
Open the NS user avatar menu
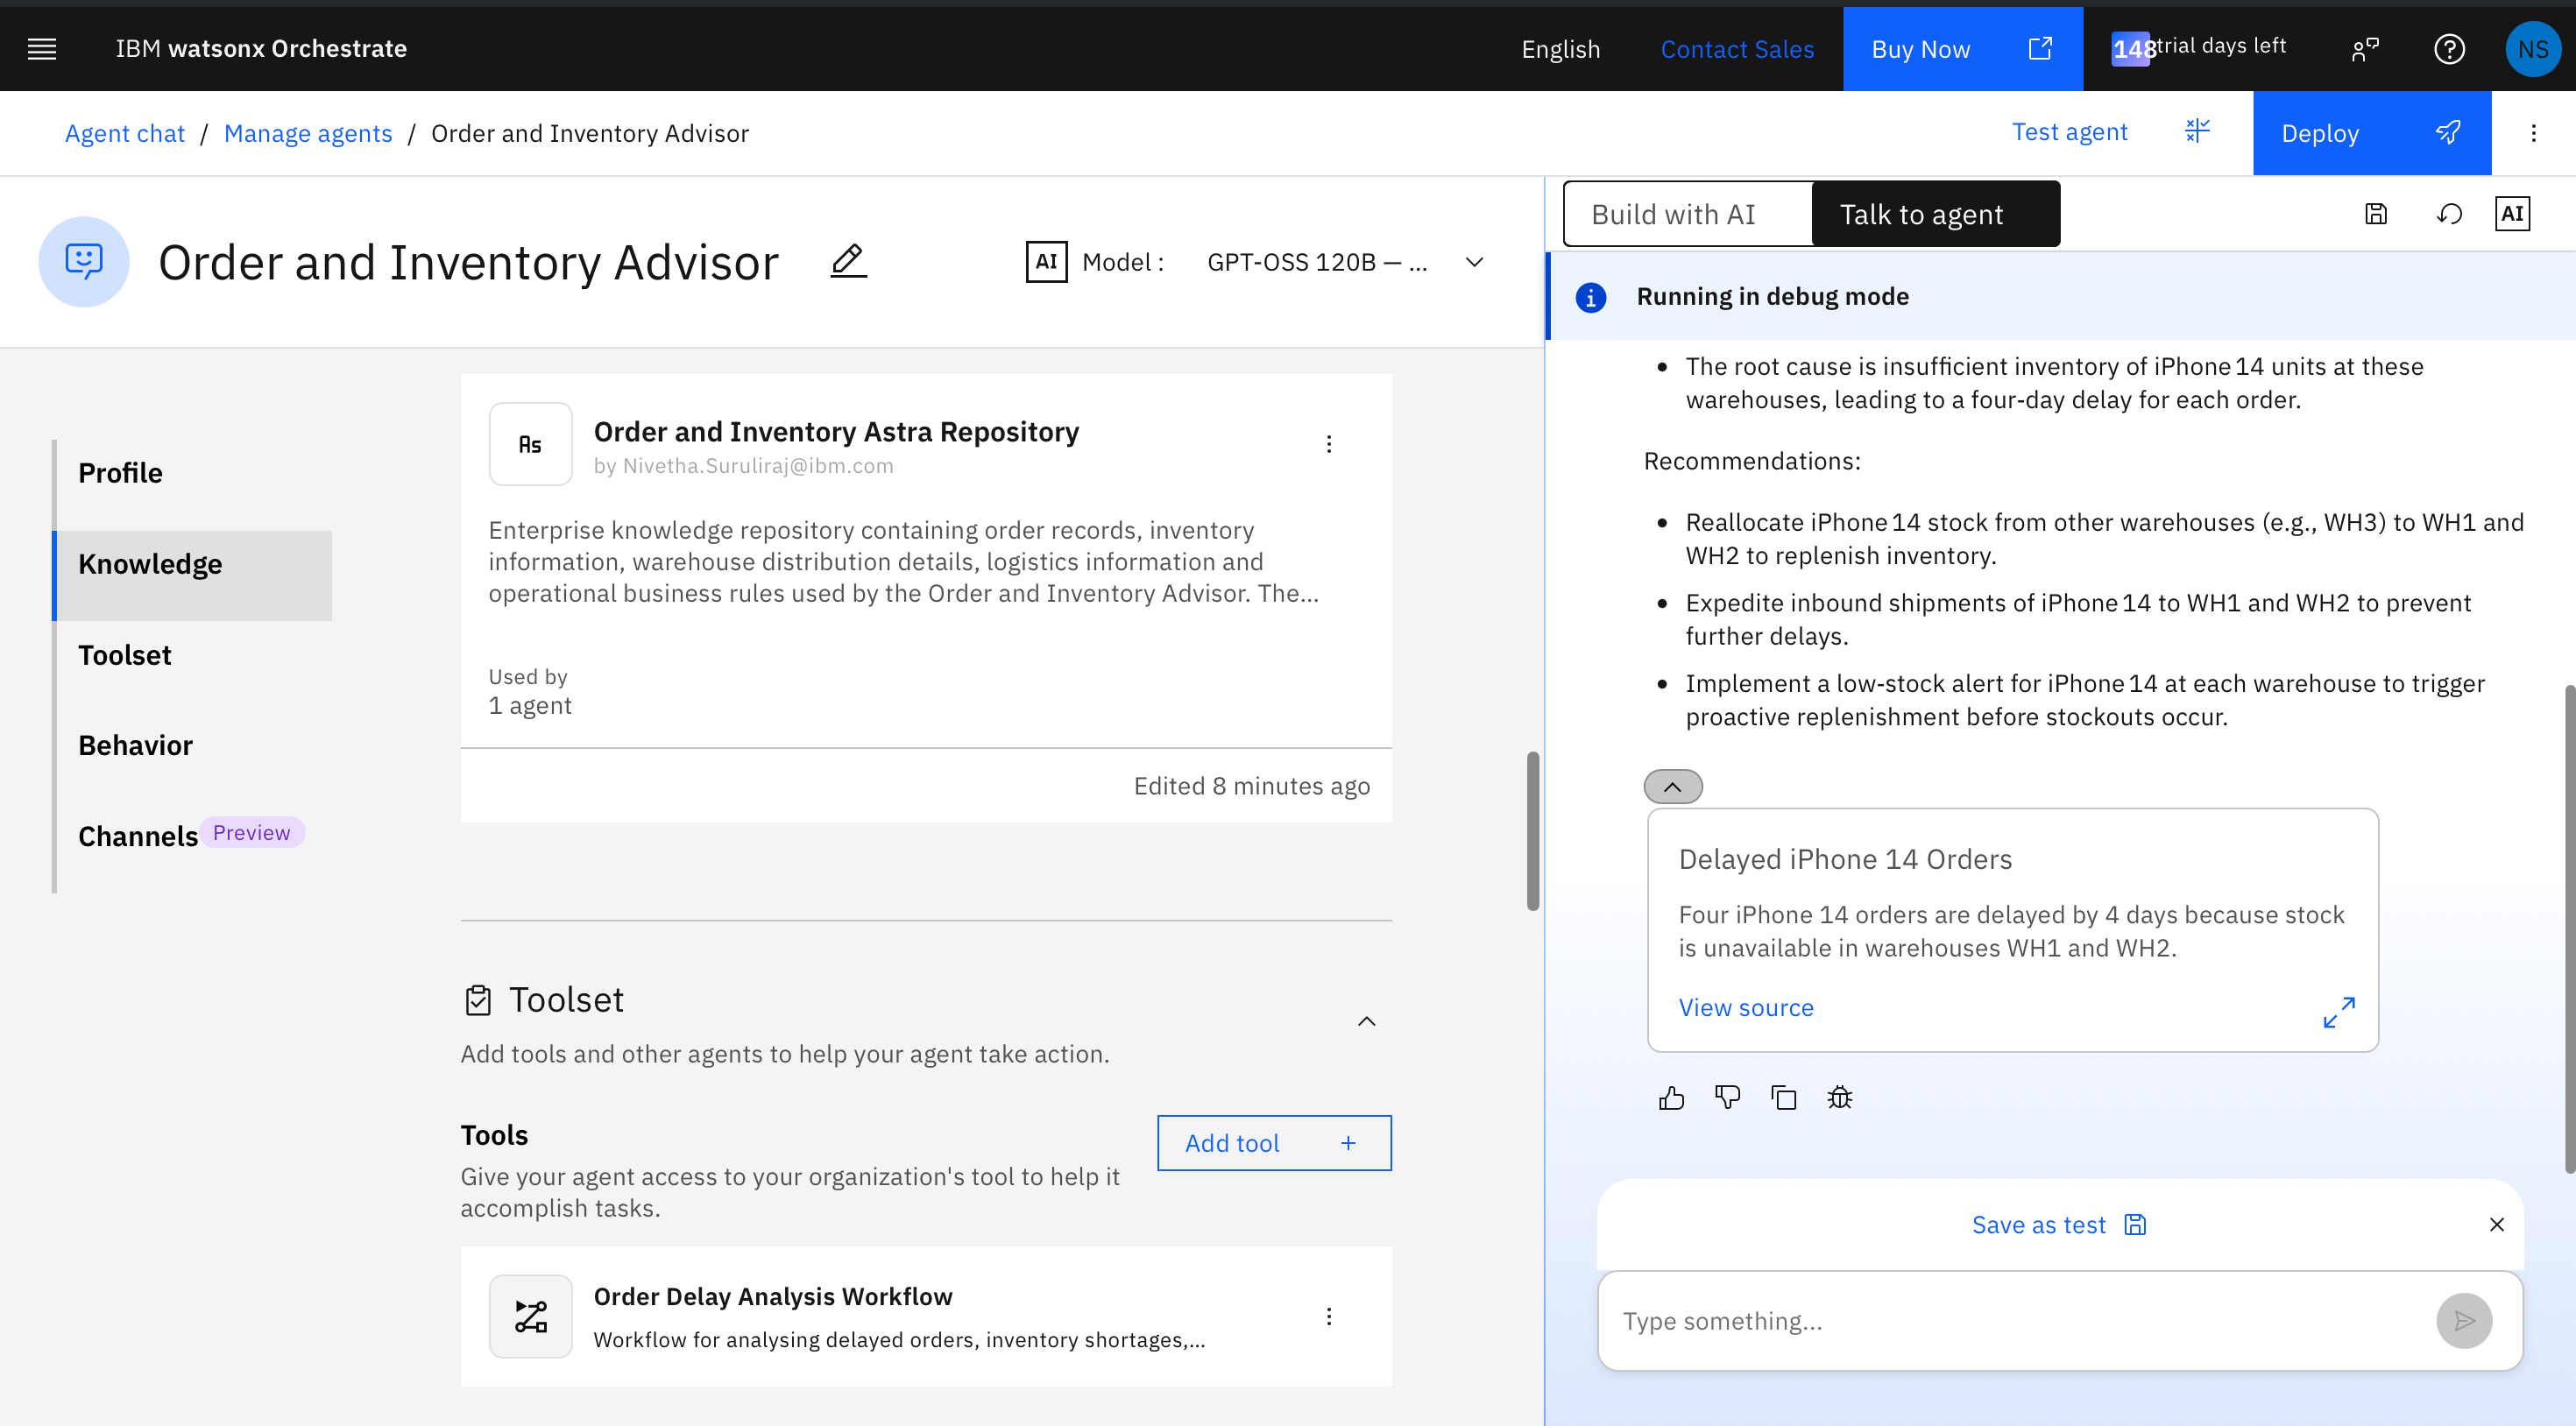2533,49
